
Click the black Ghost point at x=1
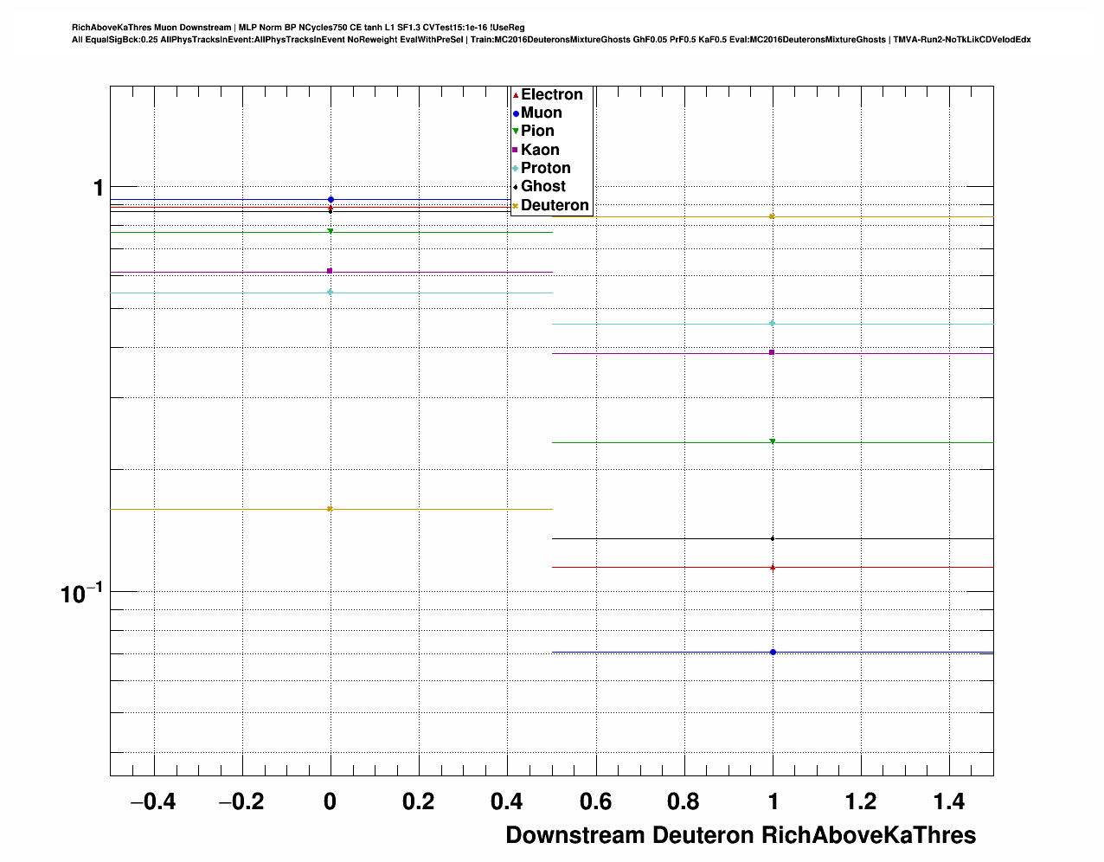pyautogui.click(x=772, y=538)
